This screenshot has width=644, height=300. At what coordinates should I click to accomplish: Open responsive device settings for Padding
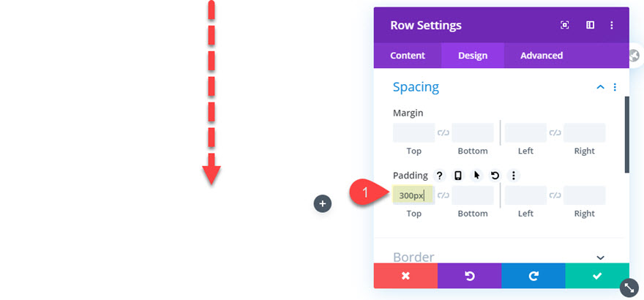(458, 176)
